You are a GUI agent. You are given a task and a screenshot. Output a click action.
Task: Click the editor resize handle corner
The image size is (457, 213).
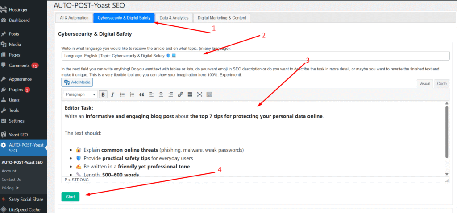(x=447, y=180)
